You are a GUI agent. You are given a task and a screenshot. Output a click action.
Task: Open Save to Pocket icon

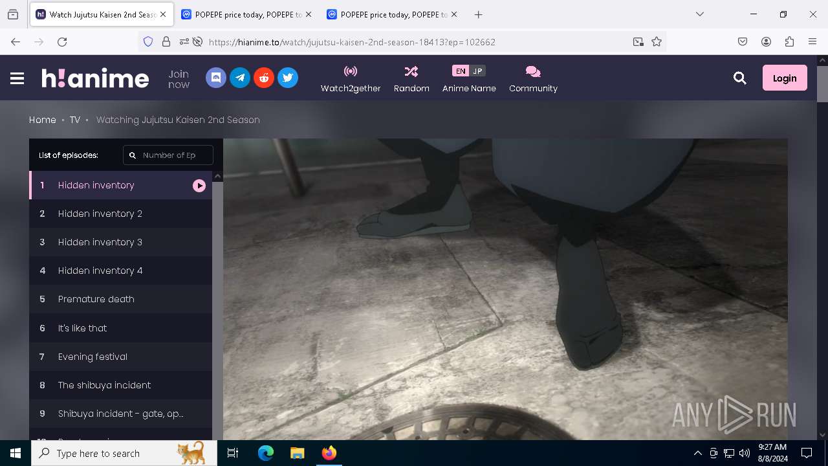[x=743, y=41]
